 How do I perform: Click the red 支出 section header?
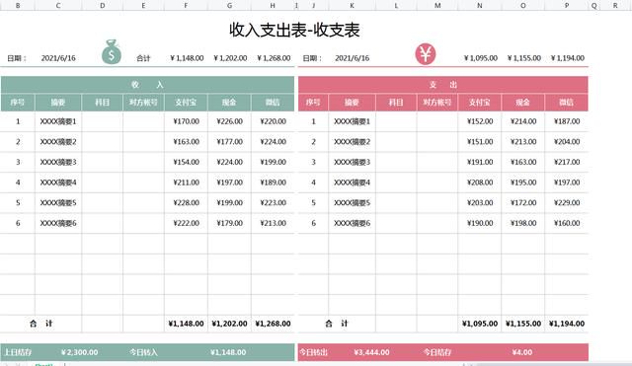[443, 85]
